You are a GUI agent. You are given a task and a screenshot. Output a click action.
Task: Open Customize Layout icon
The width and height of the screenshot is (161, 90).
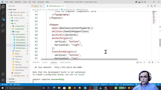pos(145,2)
